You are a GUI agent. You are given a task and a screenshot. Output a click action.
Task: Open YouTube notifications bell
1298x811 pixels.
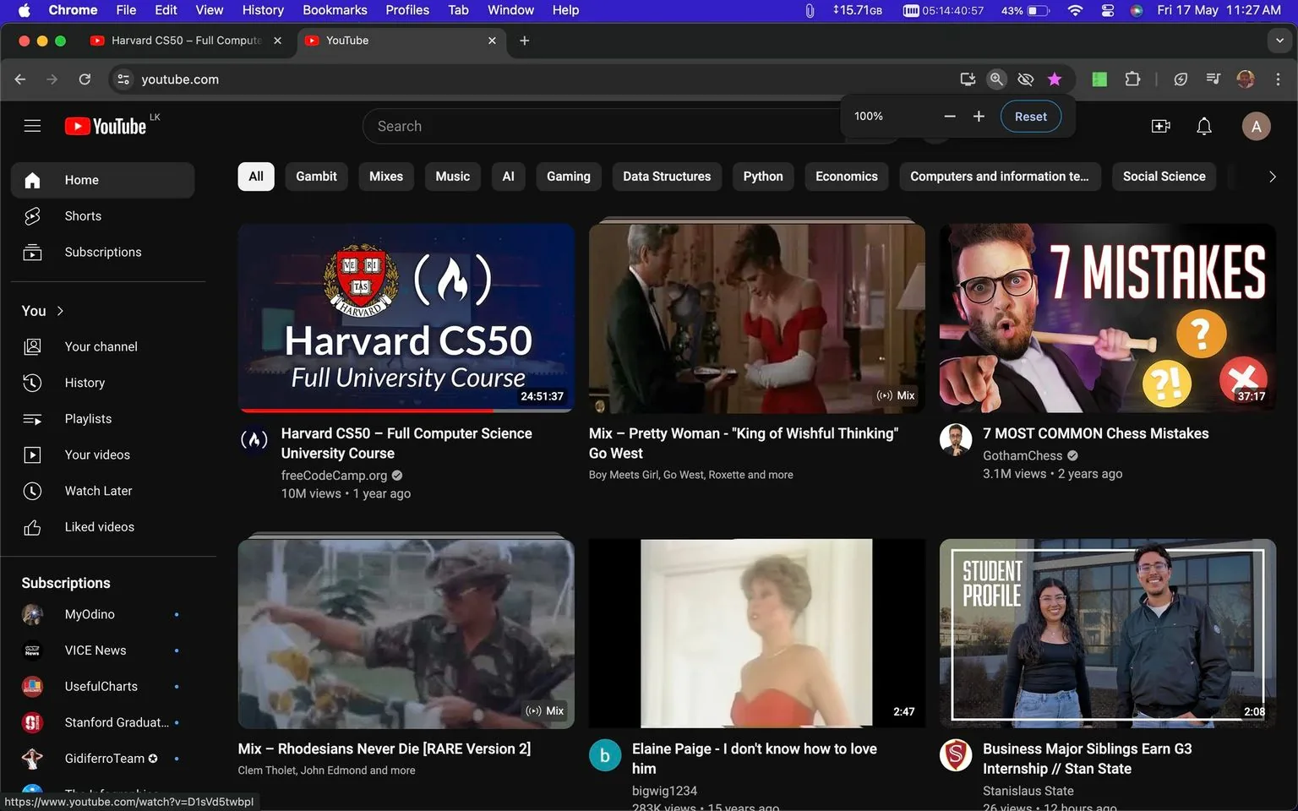1203,125
